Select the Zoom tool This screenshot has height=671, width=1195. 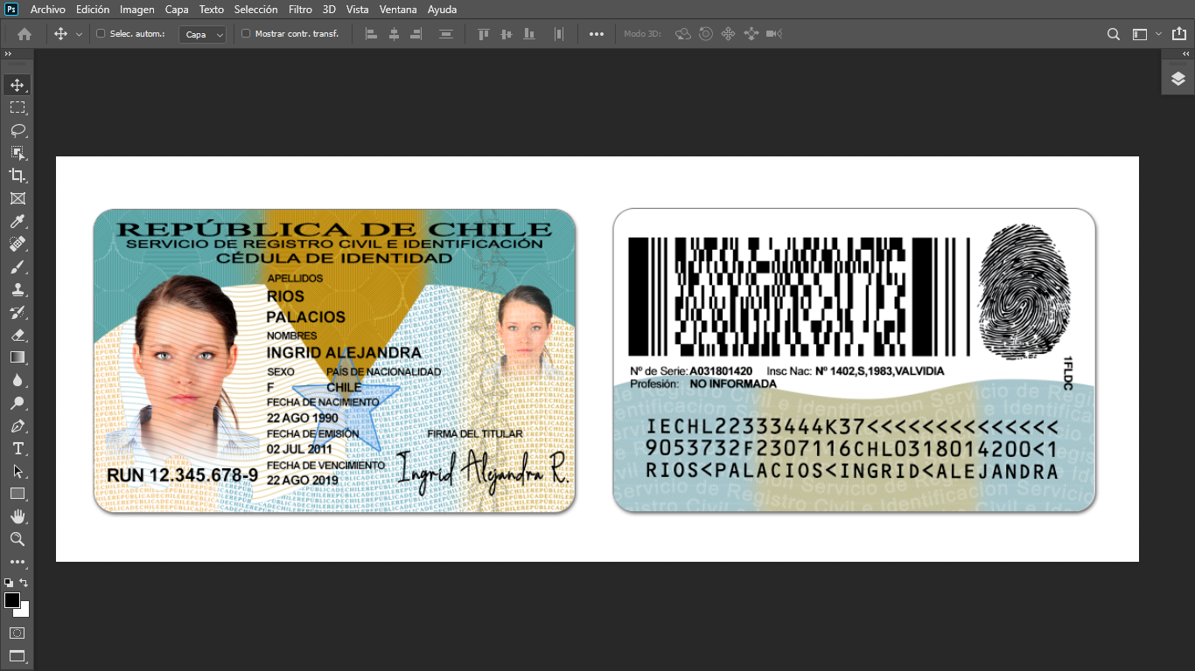(17, 539)
